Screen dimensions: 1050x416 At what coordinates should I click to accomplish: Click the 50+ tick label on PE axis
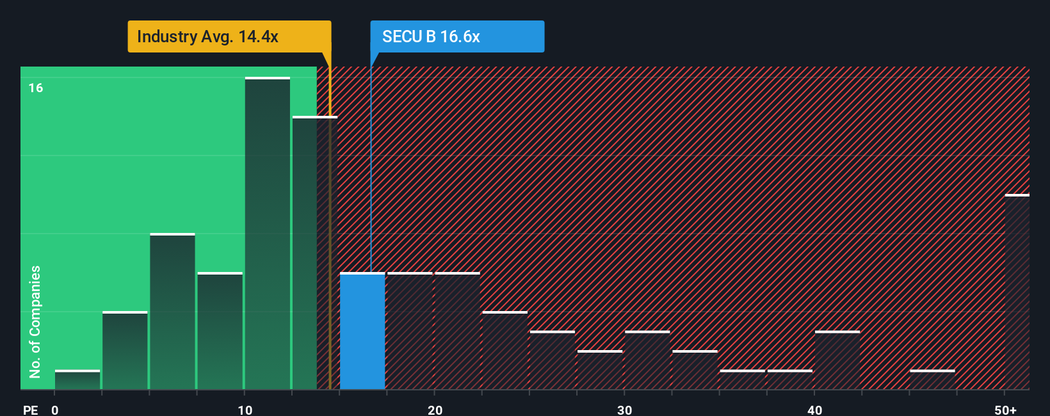point(1005,410)
